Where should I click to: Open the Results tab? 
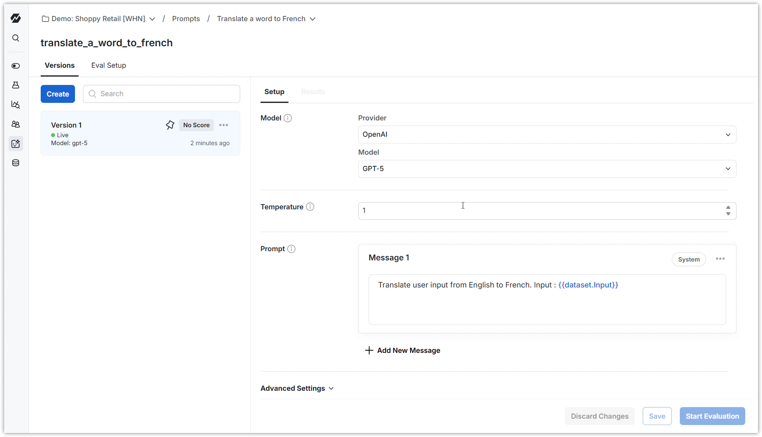pyautogui.click(x=313, y=91)
